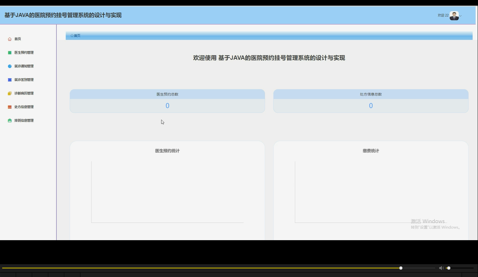Open 就诊通知管理 menu item
Image resolution: width=478 pixels, height=277 pixels.
pos(24,66)
